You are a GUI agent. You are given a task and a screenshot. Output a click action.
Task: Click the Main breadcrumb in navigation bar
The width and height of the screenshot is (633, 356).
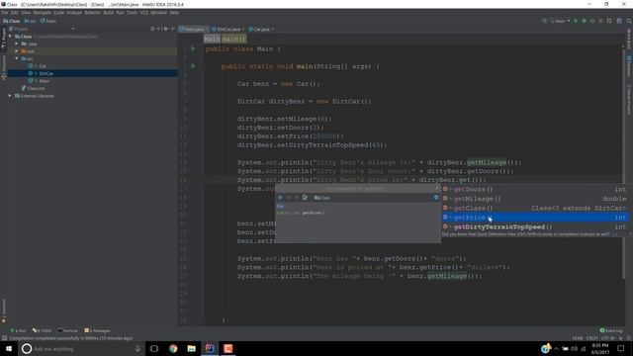coord(48,21)
